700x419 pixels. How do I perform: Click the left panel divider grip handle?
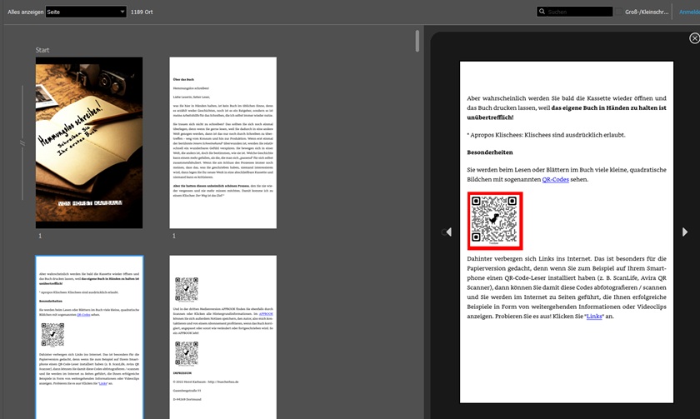point(22,142)
